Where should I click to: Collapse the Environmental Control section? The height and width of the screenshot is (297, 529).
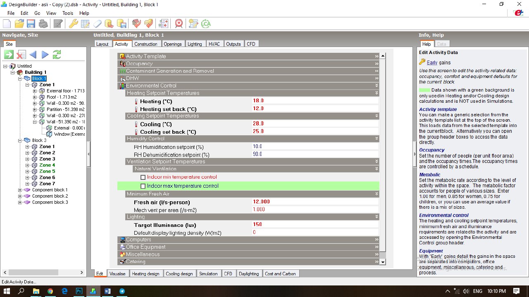249,86
